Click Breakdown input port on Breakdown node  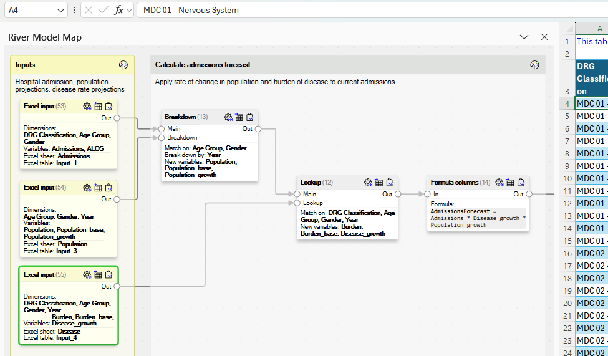(x=162, y=138)
